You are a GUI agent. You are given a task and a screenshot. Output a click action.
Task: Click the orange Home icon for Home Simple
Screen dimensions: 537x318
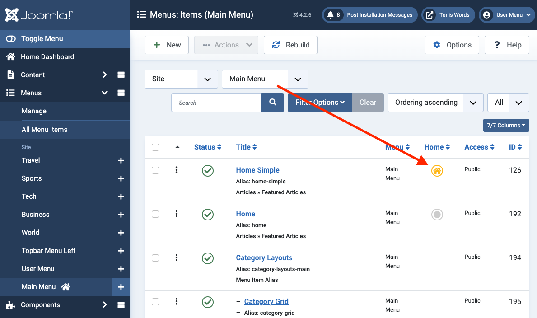click(x=437, y=171)
